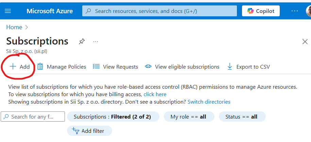
Task: Add a new filter with Add filter
Action: tap(89, 131)
